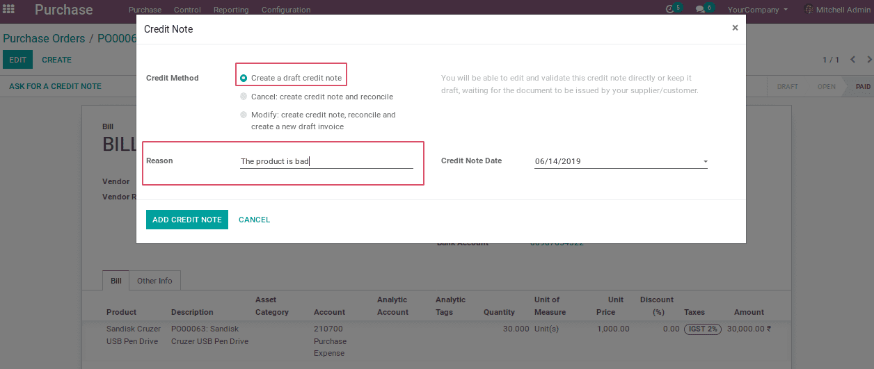Screen dimensions: 874x369
Task: Click the Amount column header
Action: (749, 312)
